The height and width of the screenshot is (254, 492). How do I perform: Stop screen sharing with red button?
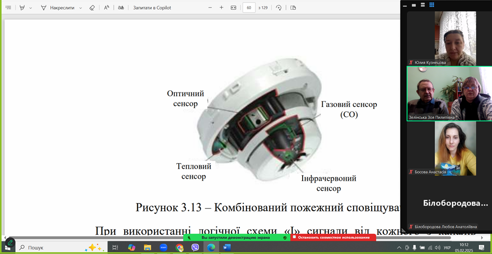pos(333,237)
